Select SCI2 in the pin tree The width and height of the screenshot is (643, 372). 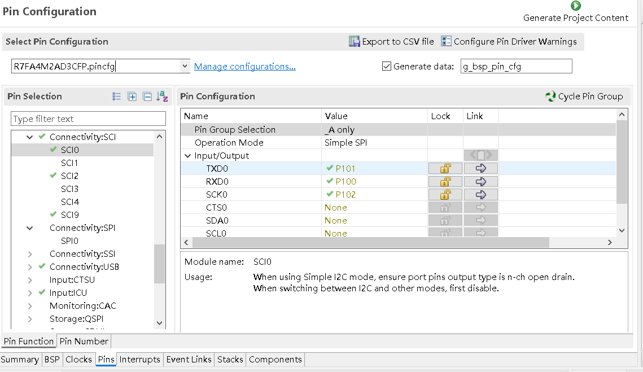[69, 176]
